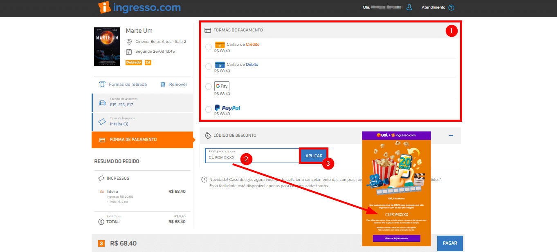This screenshot has height=252, width=557.
Task: Click the discount tag icon in Código de Desconto
Action: click(x=208, y=135)
